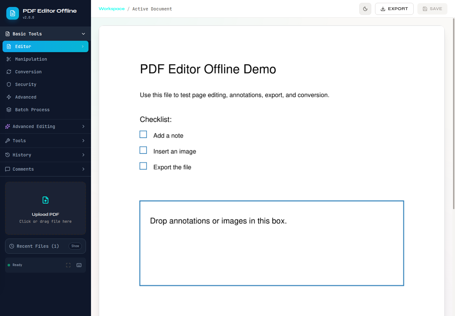Click the EXPORT button
455x316 pixels.
394,9
